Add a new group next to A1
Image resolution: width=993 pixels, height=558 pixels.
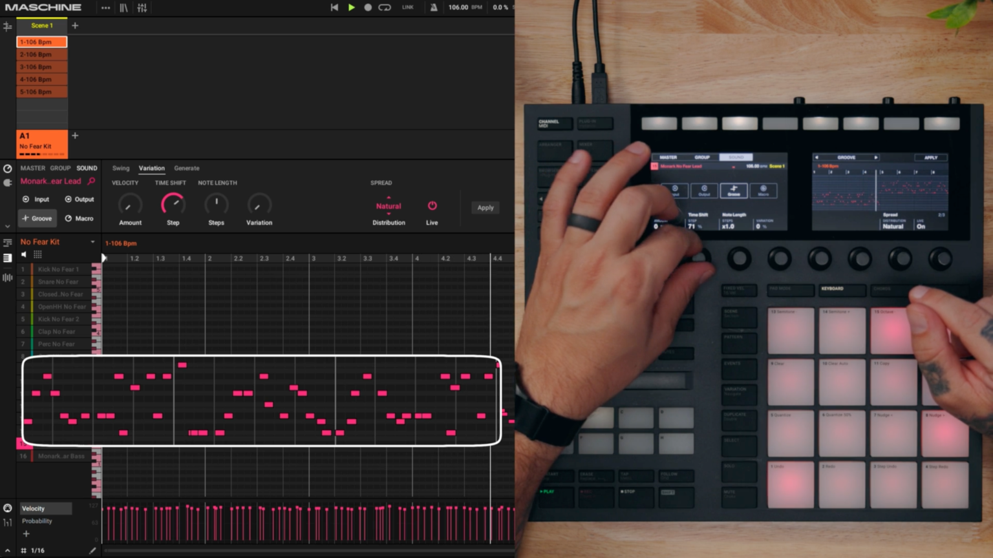[75, 136]
